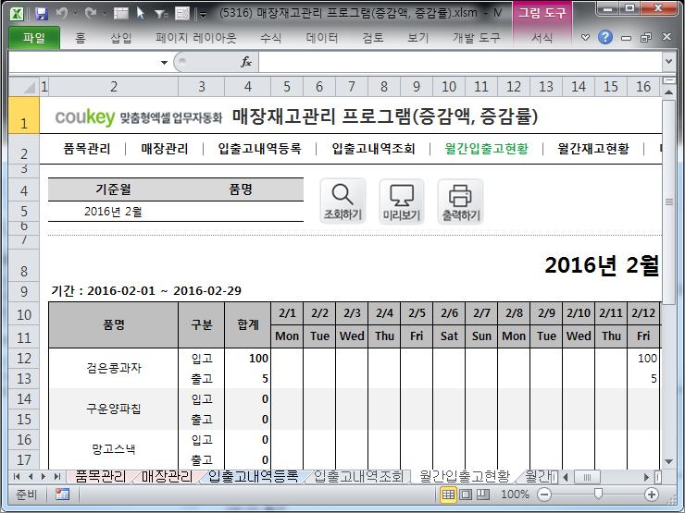The width and height of the screenshot is (685, 513).
Task: Go to previous sheet tab arrow
Action: pos(31,476)
